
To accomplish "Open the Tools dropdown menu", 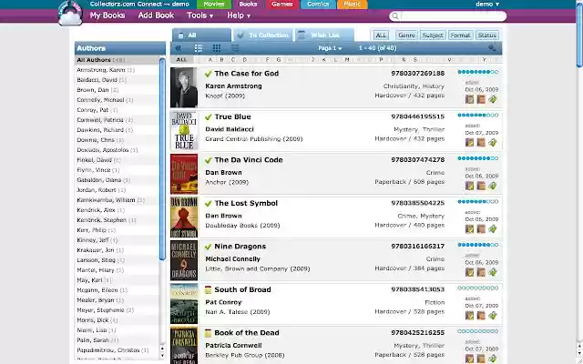I will (x=200, y=15).
